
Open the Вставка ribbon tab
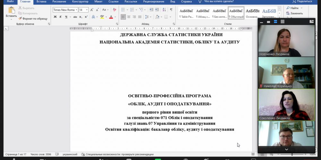(x=41, y=2)
